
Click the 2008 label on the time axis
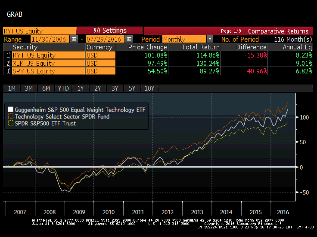click(x=50, y=212)
